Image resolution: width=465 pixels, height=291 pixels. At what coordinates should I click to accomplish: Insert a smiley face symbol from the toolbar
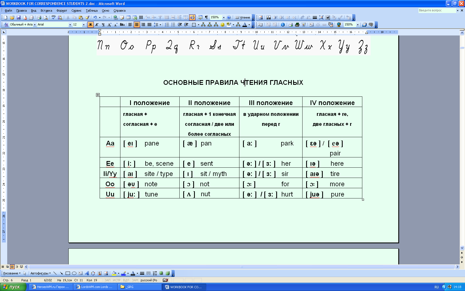(x=223, y=25)
